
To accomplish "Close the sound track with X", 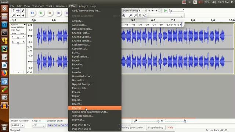I will pos(11,25).
